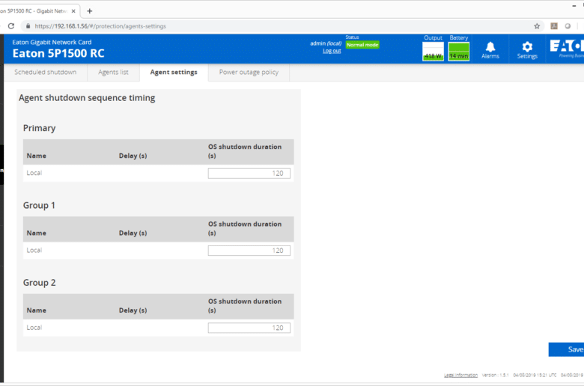Open the Alarms bell icon

490,49
